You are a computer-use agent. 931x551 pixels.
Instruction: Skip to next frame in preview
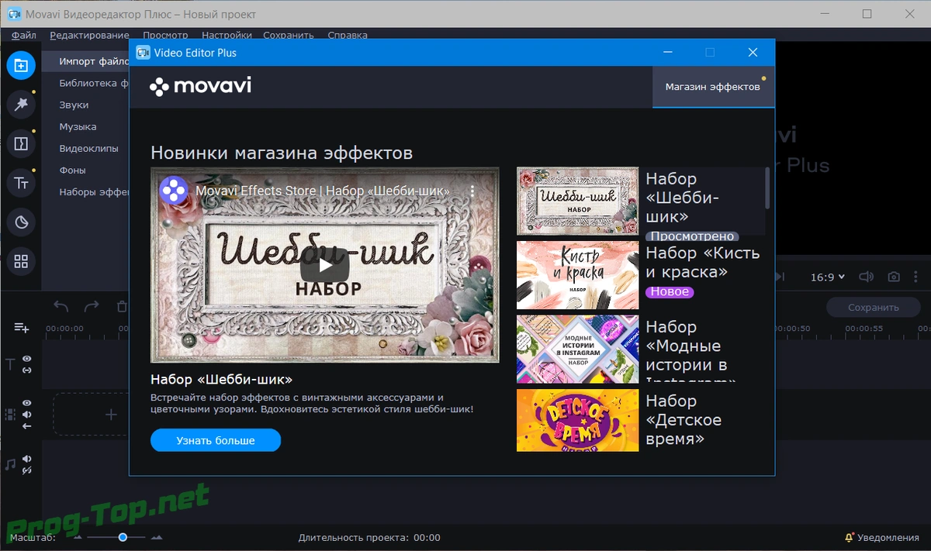[781, 277]
